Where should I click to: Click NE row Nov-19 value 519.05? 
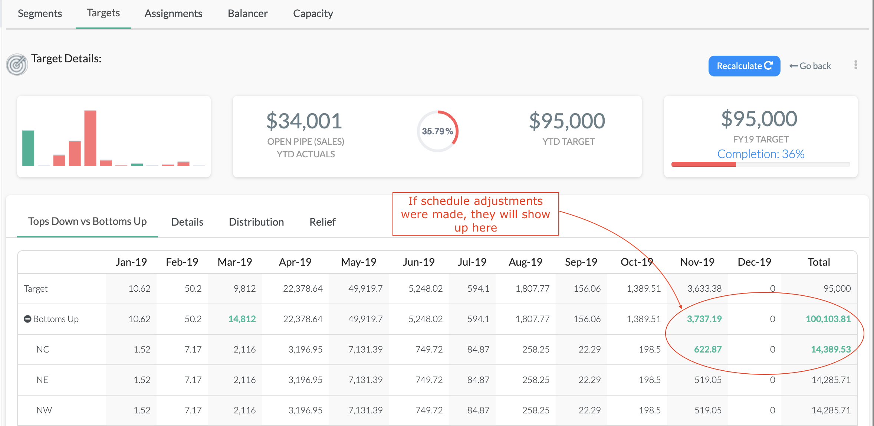(x=708, y=380)
